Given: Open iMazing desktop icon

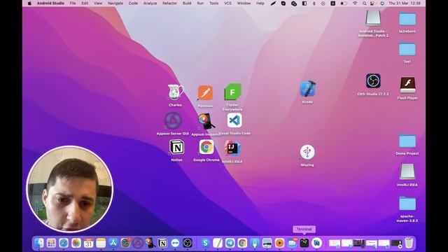Looking at the screenshot, I should point(307,152).
